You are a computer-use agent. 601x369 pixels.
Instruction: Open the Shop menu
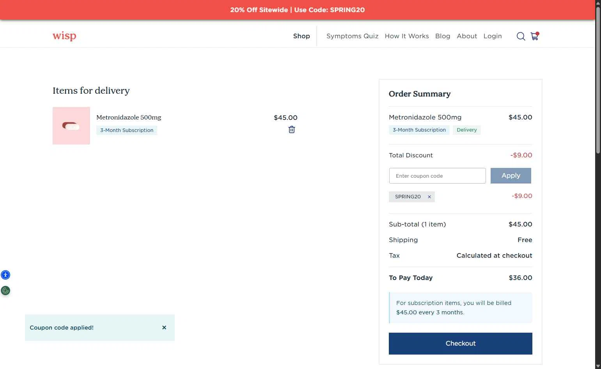(301, 36)
